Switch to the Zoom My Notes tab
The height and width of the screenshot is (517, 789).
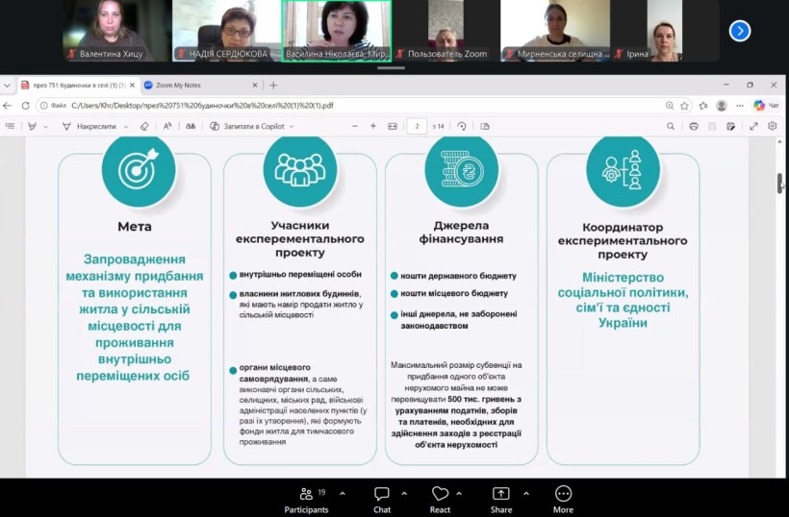coord(200,86)
